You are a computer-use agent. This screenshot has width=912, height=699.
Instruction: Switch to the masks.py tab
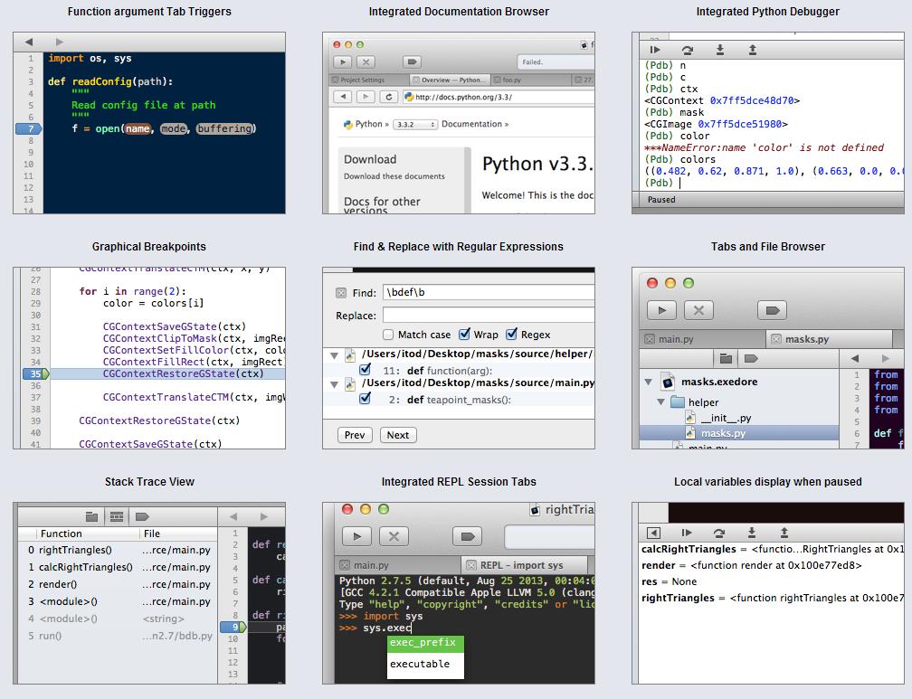(x=806, y=339)
